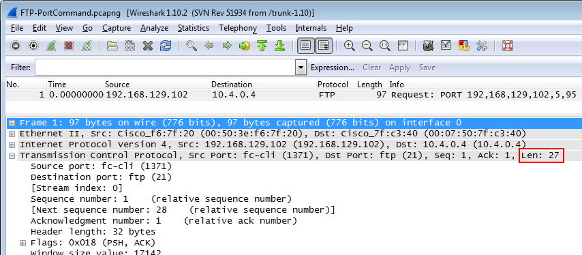This screenshot has width=582, height=255.
Task: Reload this capture file
Action: [166, 46]
